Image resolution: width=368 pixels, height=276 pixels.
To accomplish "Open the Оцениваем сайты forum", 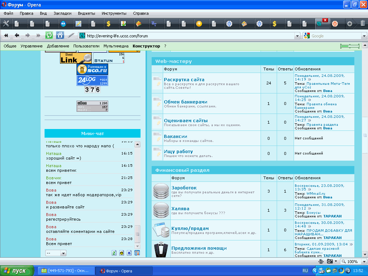I will 186,121.
